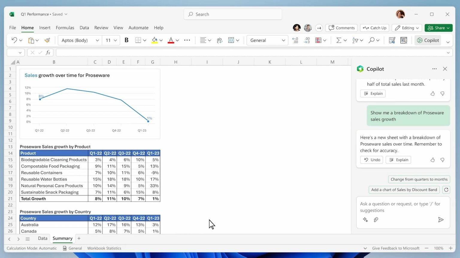Click the Copilot ask a question input
The width and height of the screenshot is (460, 258).
[x=400, y=207]
